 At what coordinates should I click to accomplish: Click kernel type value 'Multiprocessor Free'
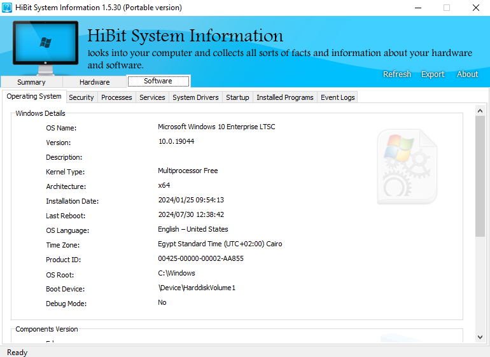coord(188,171)
